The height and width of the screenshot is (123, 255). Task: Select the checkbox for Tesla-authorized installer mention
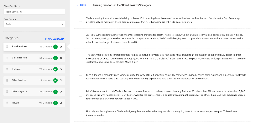coord(80,38)
